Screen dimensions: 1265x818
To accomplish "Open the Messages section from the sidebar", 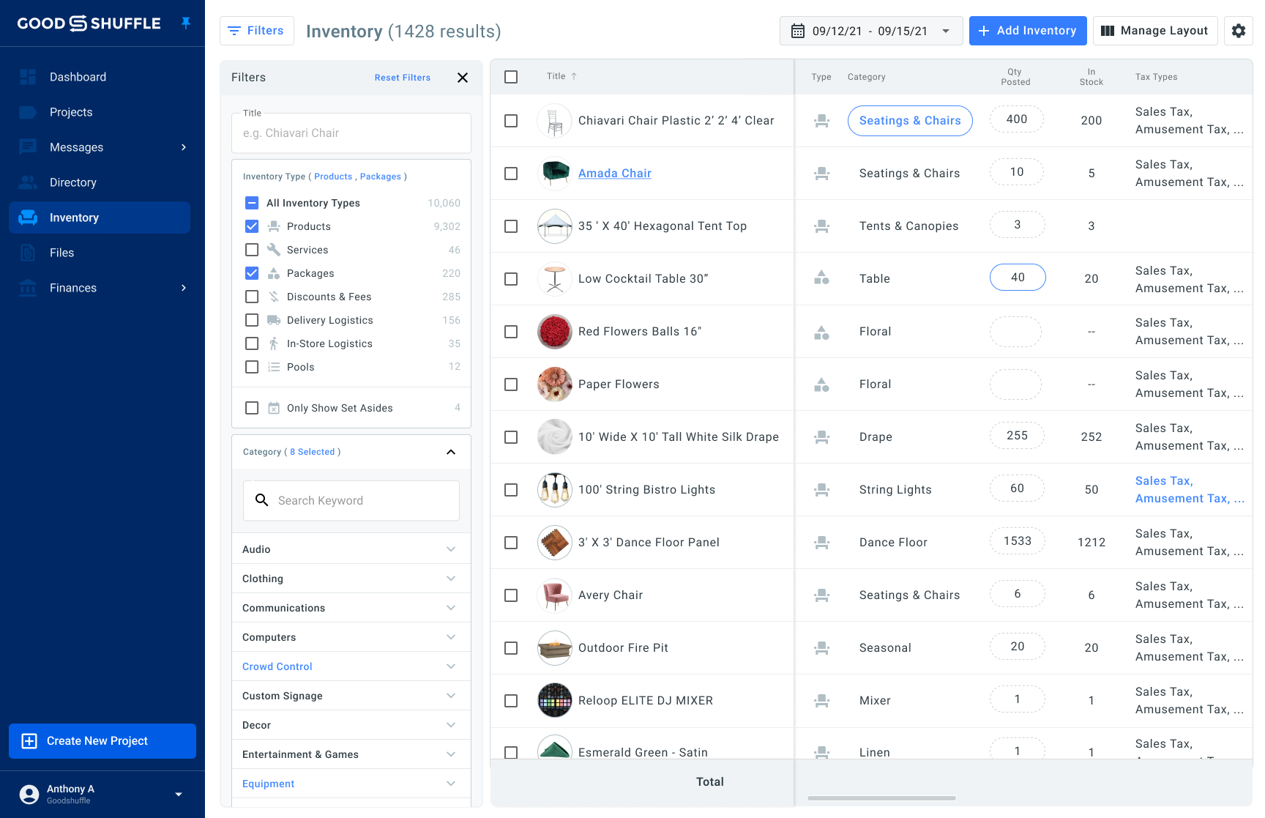I will 76,146.
